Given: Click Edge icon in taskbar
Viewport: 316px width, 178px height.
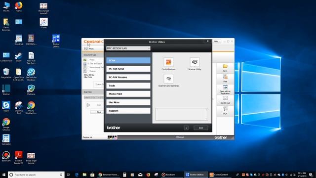Looking at the screenshot, I should 77,175.
